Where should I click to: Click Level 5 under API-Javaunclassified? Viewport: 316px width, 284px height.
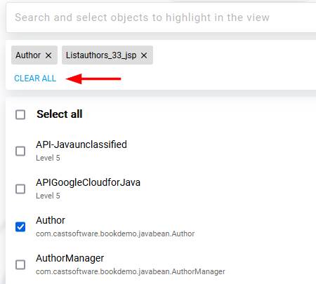point(48,158)
